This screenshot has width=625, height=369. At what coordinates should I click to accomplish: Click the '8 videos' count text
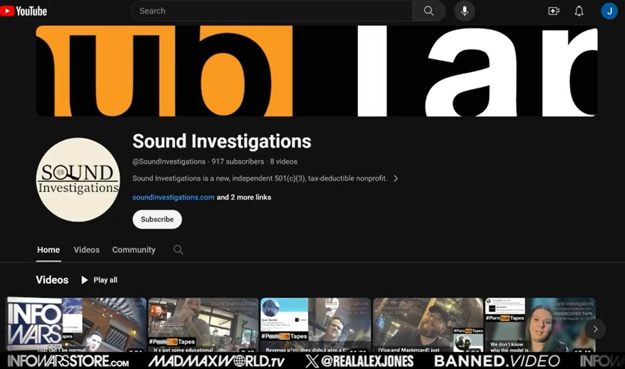284,162
